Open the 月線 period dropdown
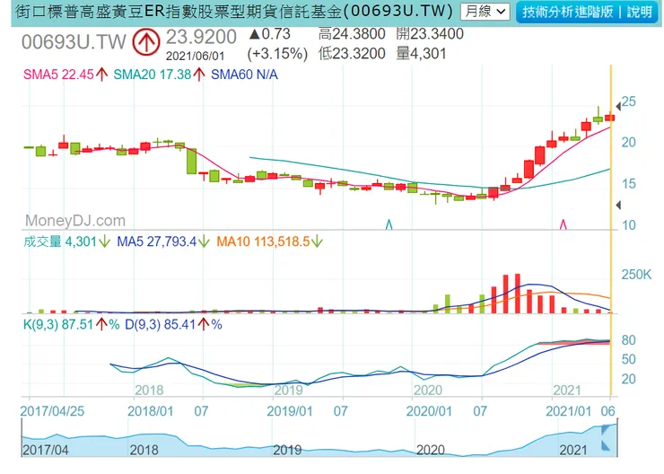The width and height of the screenshot is (664, 474). (x=485, y=12)
